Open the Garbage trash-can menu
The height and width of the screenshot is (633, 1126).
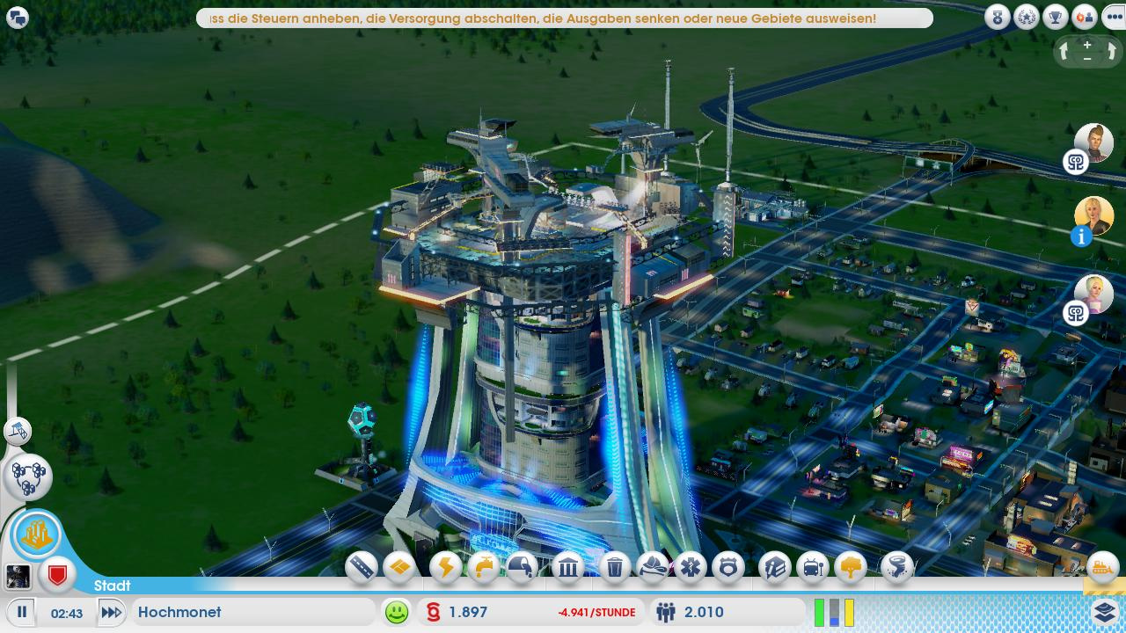point(616,567)
